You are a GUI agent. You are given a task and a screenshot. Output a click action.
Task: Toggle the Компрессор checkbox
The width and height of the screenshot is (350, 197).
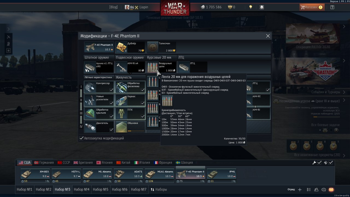[x=111, y=90]
